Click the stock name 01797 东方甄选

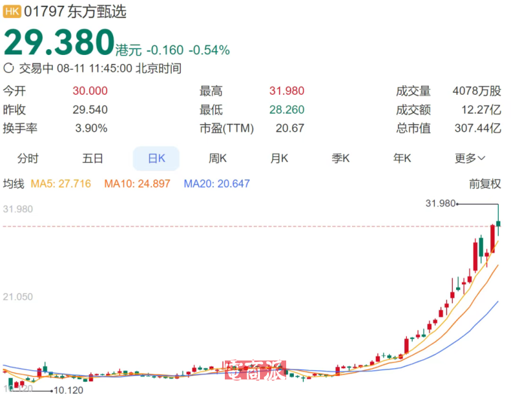coord(75,12)
